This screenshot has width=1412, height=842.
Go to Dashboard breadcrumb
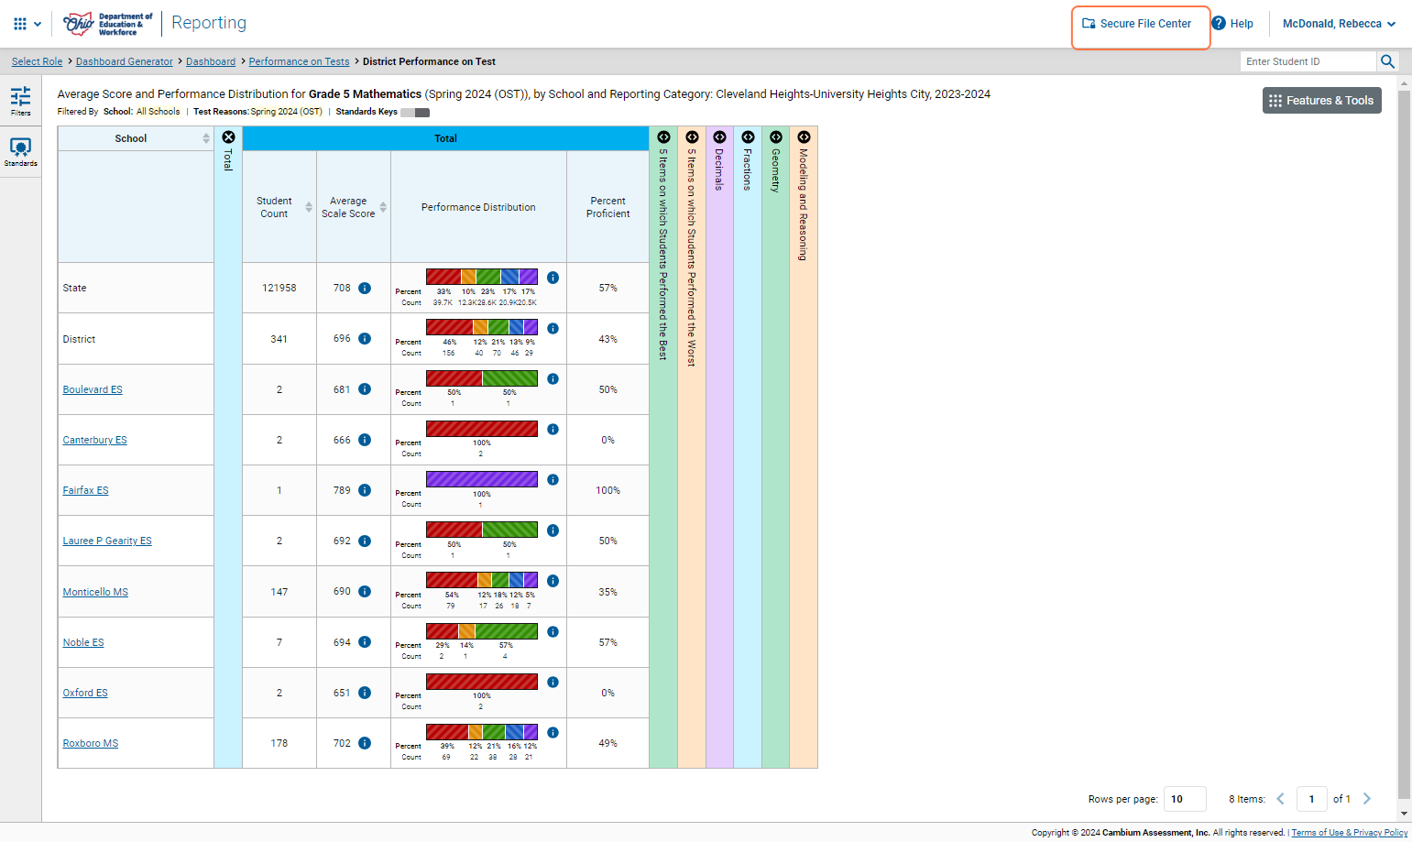click(211, 61)
